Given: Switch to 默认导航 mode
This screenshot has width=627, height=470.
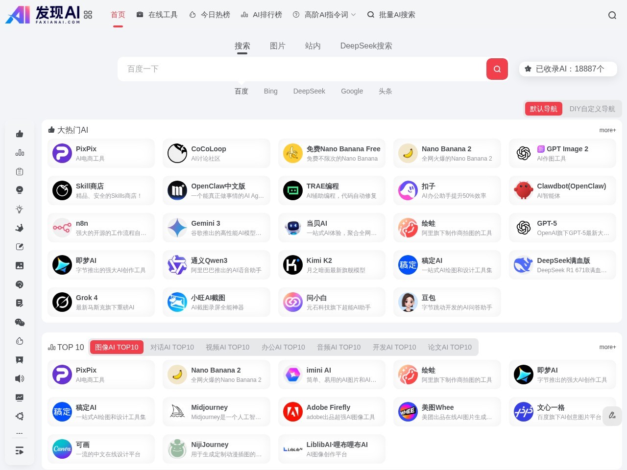Looking at the screenshot, I should [544, 109].
